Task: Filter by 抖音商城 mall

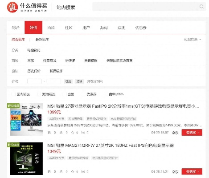Action: [x=49, y=61]
